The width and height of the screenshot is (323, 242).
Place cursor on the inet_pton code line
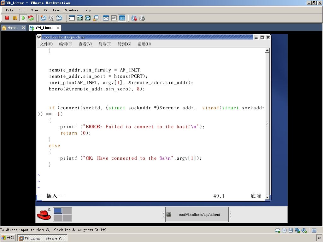click(x=121, y=83)
